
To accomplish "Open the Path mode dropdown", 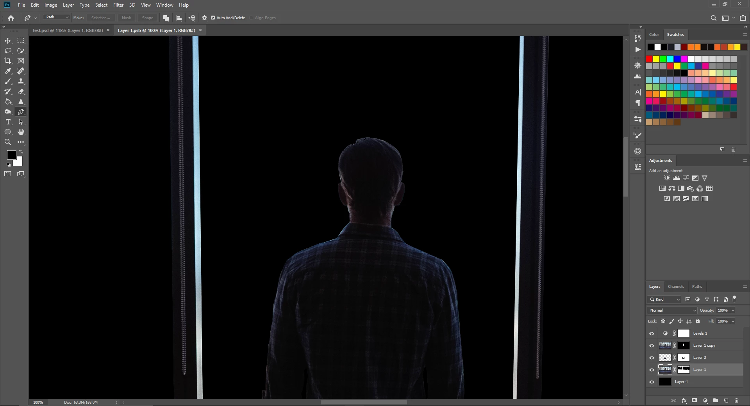I will 57,17.
